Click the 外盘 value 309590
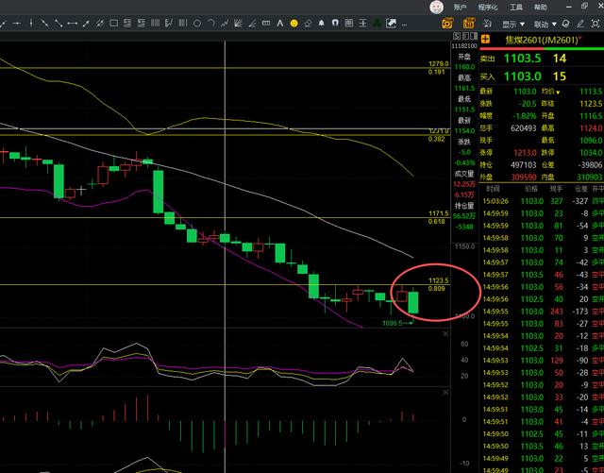 (524, 177)
